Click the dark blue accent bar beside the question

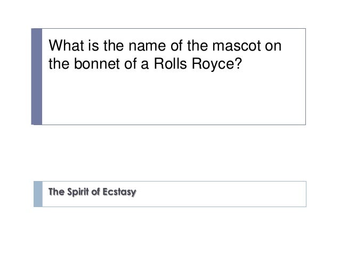coord(37,77)
